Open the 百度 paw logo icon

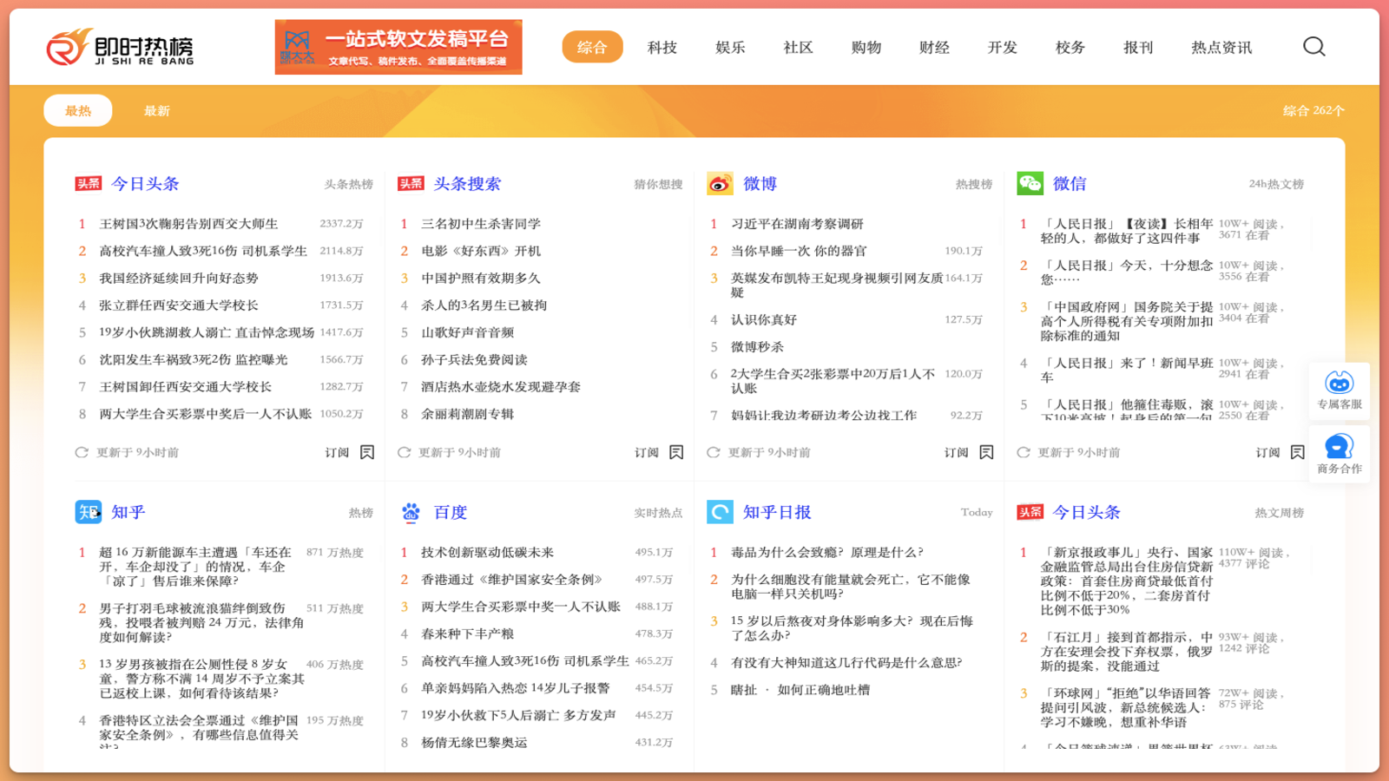point(411,512)
